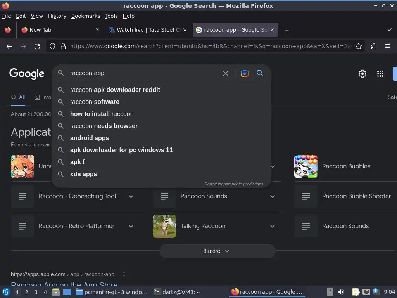397x298 pixels.
Task: Open the Google apps grid
Action: 380,74
